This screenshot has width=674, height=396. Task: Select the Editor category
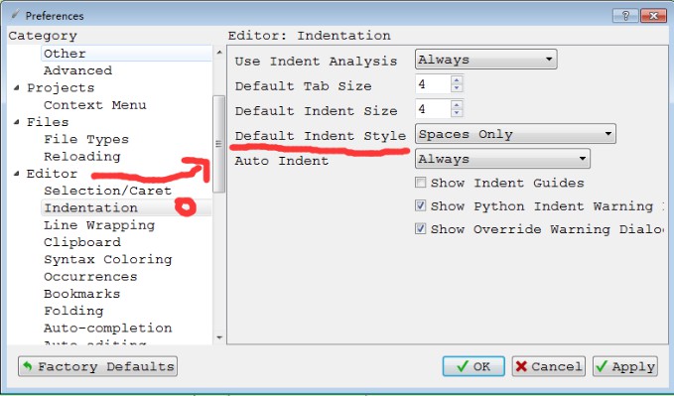52,174
